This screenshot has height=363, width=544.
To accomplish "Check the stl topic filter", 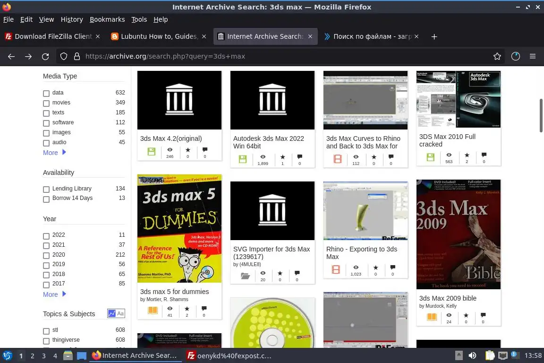I will point(46,331).
